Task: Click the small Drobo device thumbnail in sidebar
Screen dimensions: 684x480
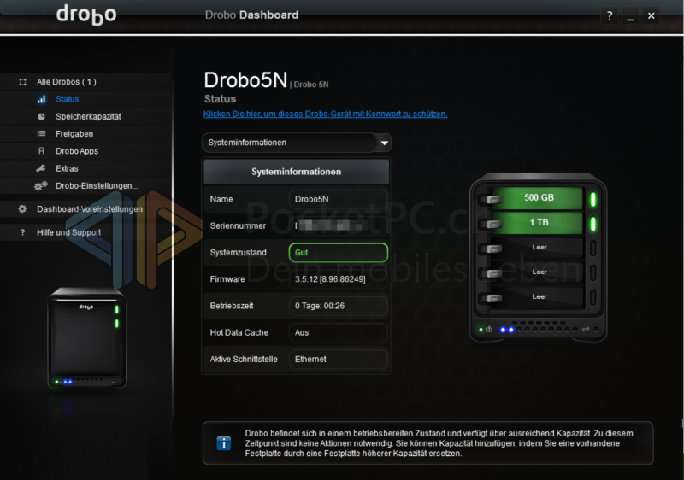Action: [x=87, y=337]
